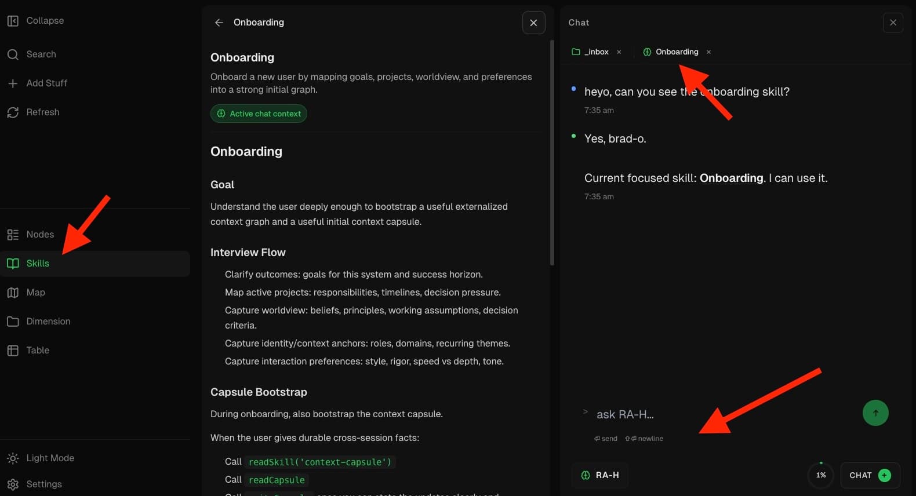Screen dimensions: 916x496
Task: Select the _inbox chat context tab
Action: tap(590, 52)
